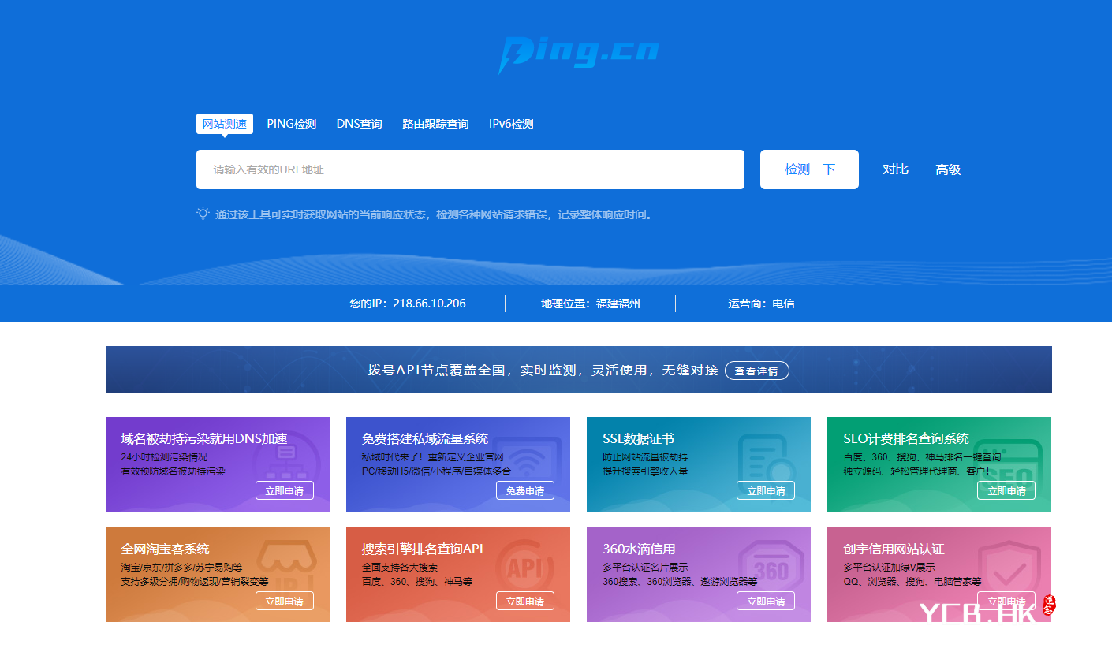Screen dimensions: 1112x663
Task: Open 域名被劫持污染就用DNS加速 card title
Action: click(204, 438)
